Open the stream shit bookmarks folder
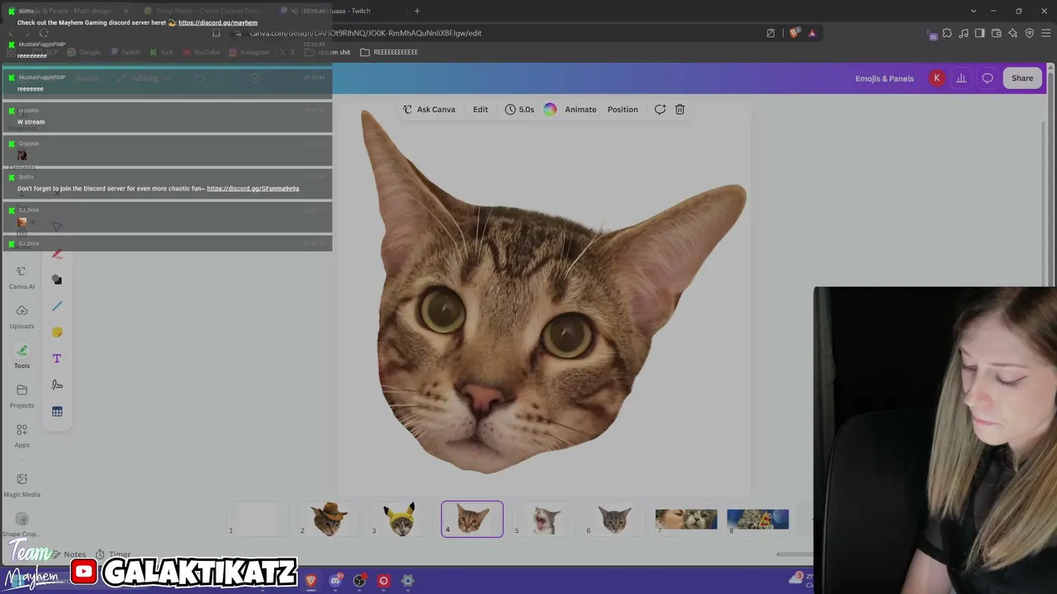This screenshot has width=1057, height=594. (328, 52)
